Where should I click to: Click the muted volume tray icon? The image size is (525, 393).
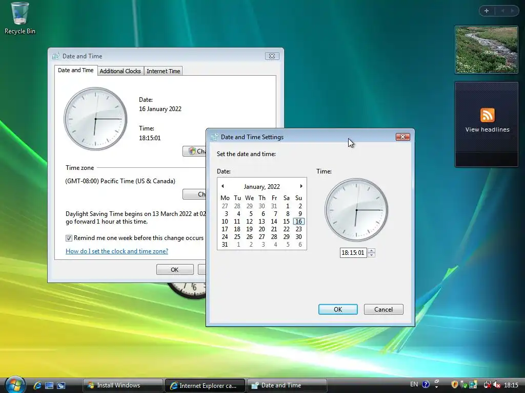pyautogui.click(x=496, y=385)
